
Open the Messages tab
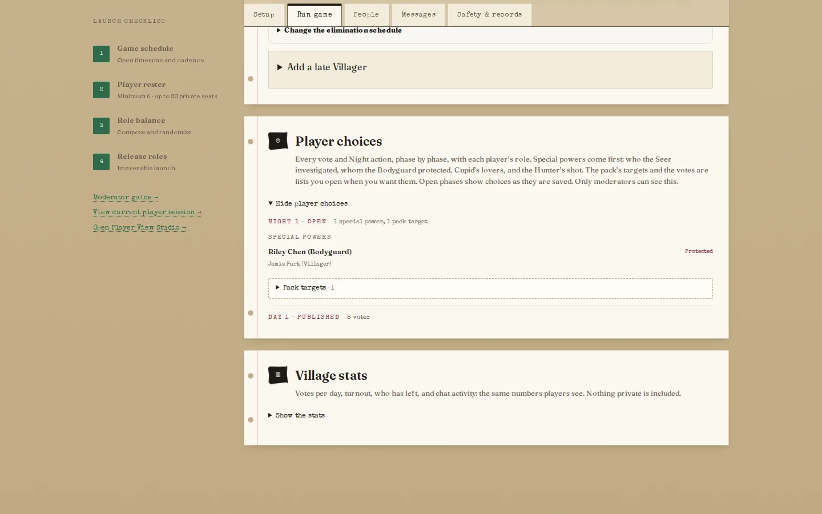click(x=418, y=15)
